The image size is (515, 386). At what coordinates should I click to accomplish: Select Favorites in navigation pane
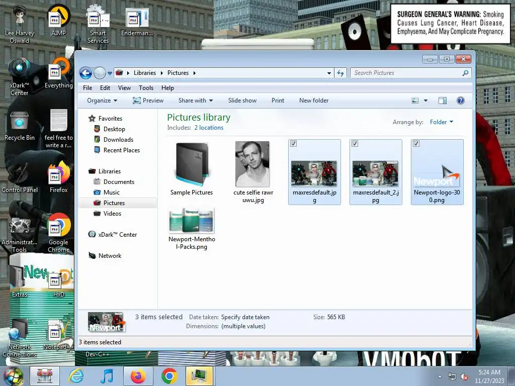point(110,119)
